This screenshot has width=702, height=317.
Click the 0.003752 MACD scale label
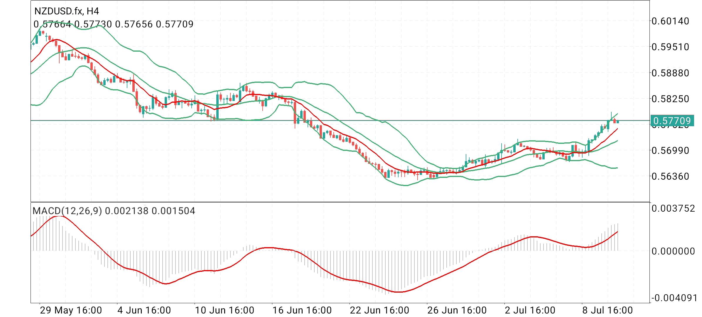(x=673, y=209)
